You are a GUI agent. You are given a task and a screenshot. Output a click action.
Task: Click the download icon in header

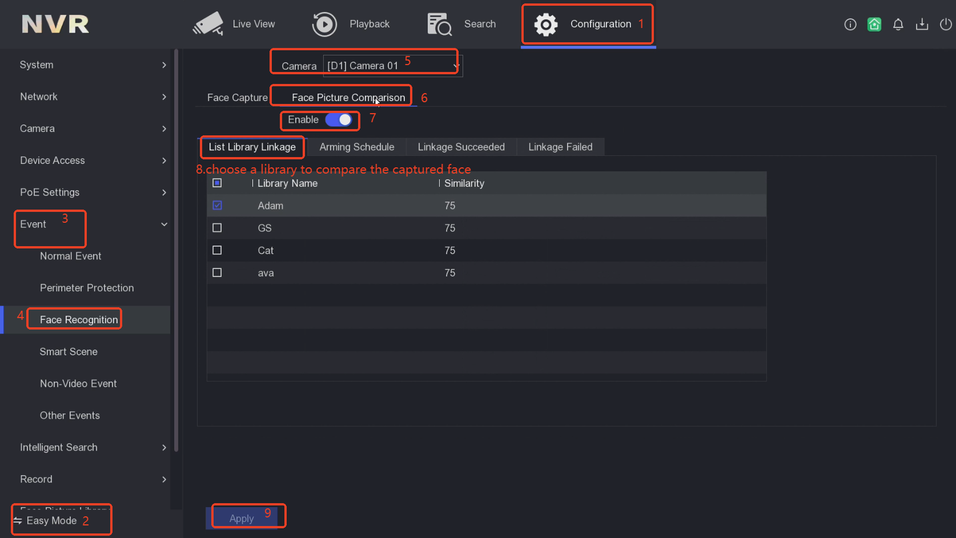(x=922, y=24)
